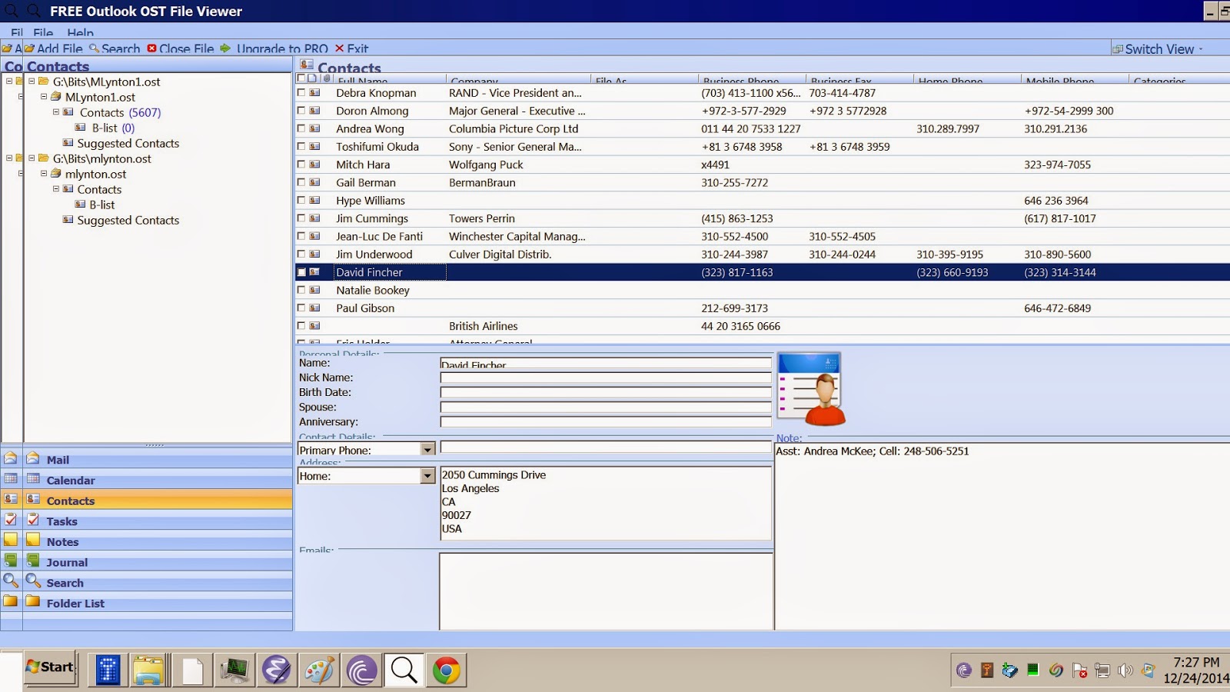The height and width of the screenshot is (692, 1230).
Task: Click the paperclip attachment column header icon
Action: tap(327, 78)
